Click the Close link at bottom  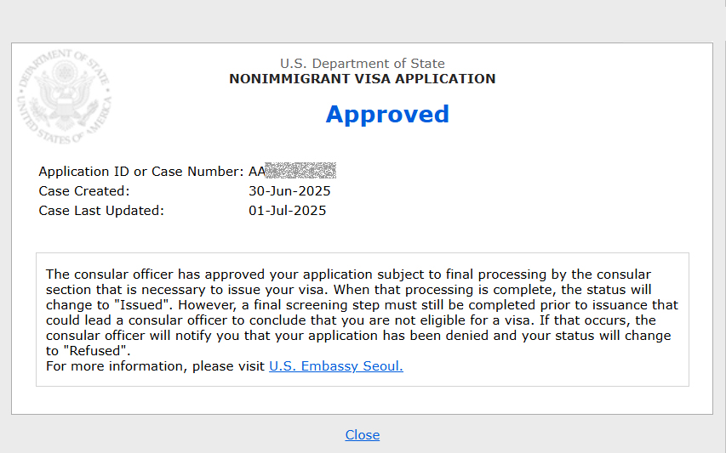pos(362,435)
